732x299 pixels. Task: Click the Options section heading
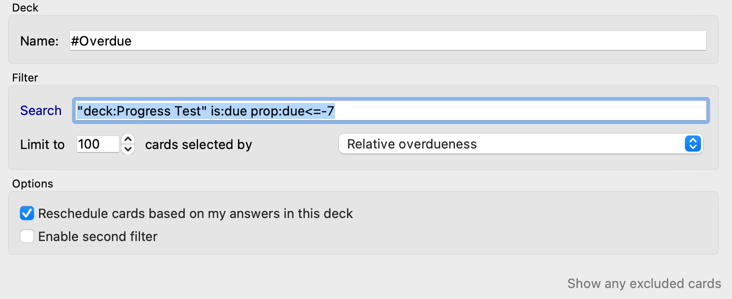coord(32,183)
